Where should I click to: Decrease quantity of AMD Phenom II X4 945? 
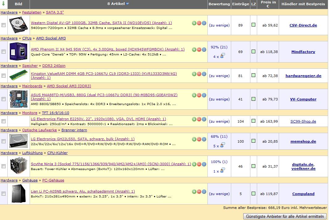click(x=199, y=50)
